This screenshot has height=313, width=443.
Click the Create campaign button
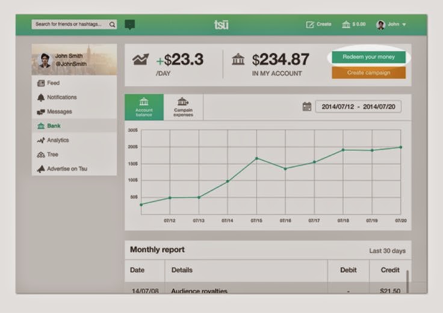pos(369,73)
